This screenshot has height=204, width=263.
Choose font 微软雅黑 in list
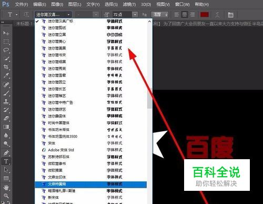click(x=91, y=170)
